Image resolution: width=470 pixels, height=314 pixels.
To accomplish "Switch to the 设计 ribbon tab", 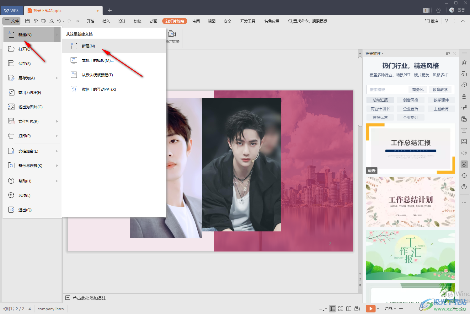I will click(x=122, y=21).
